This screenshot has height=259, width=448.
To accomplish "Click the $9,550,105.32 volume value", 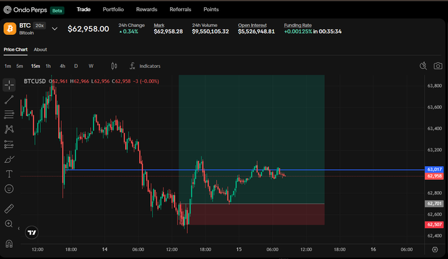I will 210,32.
